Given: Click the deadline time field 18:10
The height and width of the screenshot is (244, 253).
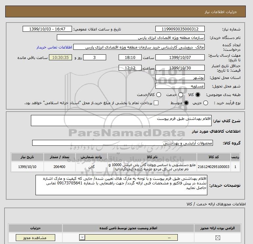Looking at the screenshot, I should point(130,58).
